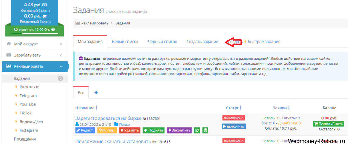Click the question mark help icon near новичок
348x147 pixels.
tap(53, 29)
